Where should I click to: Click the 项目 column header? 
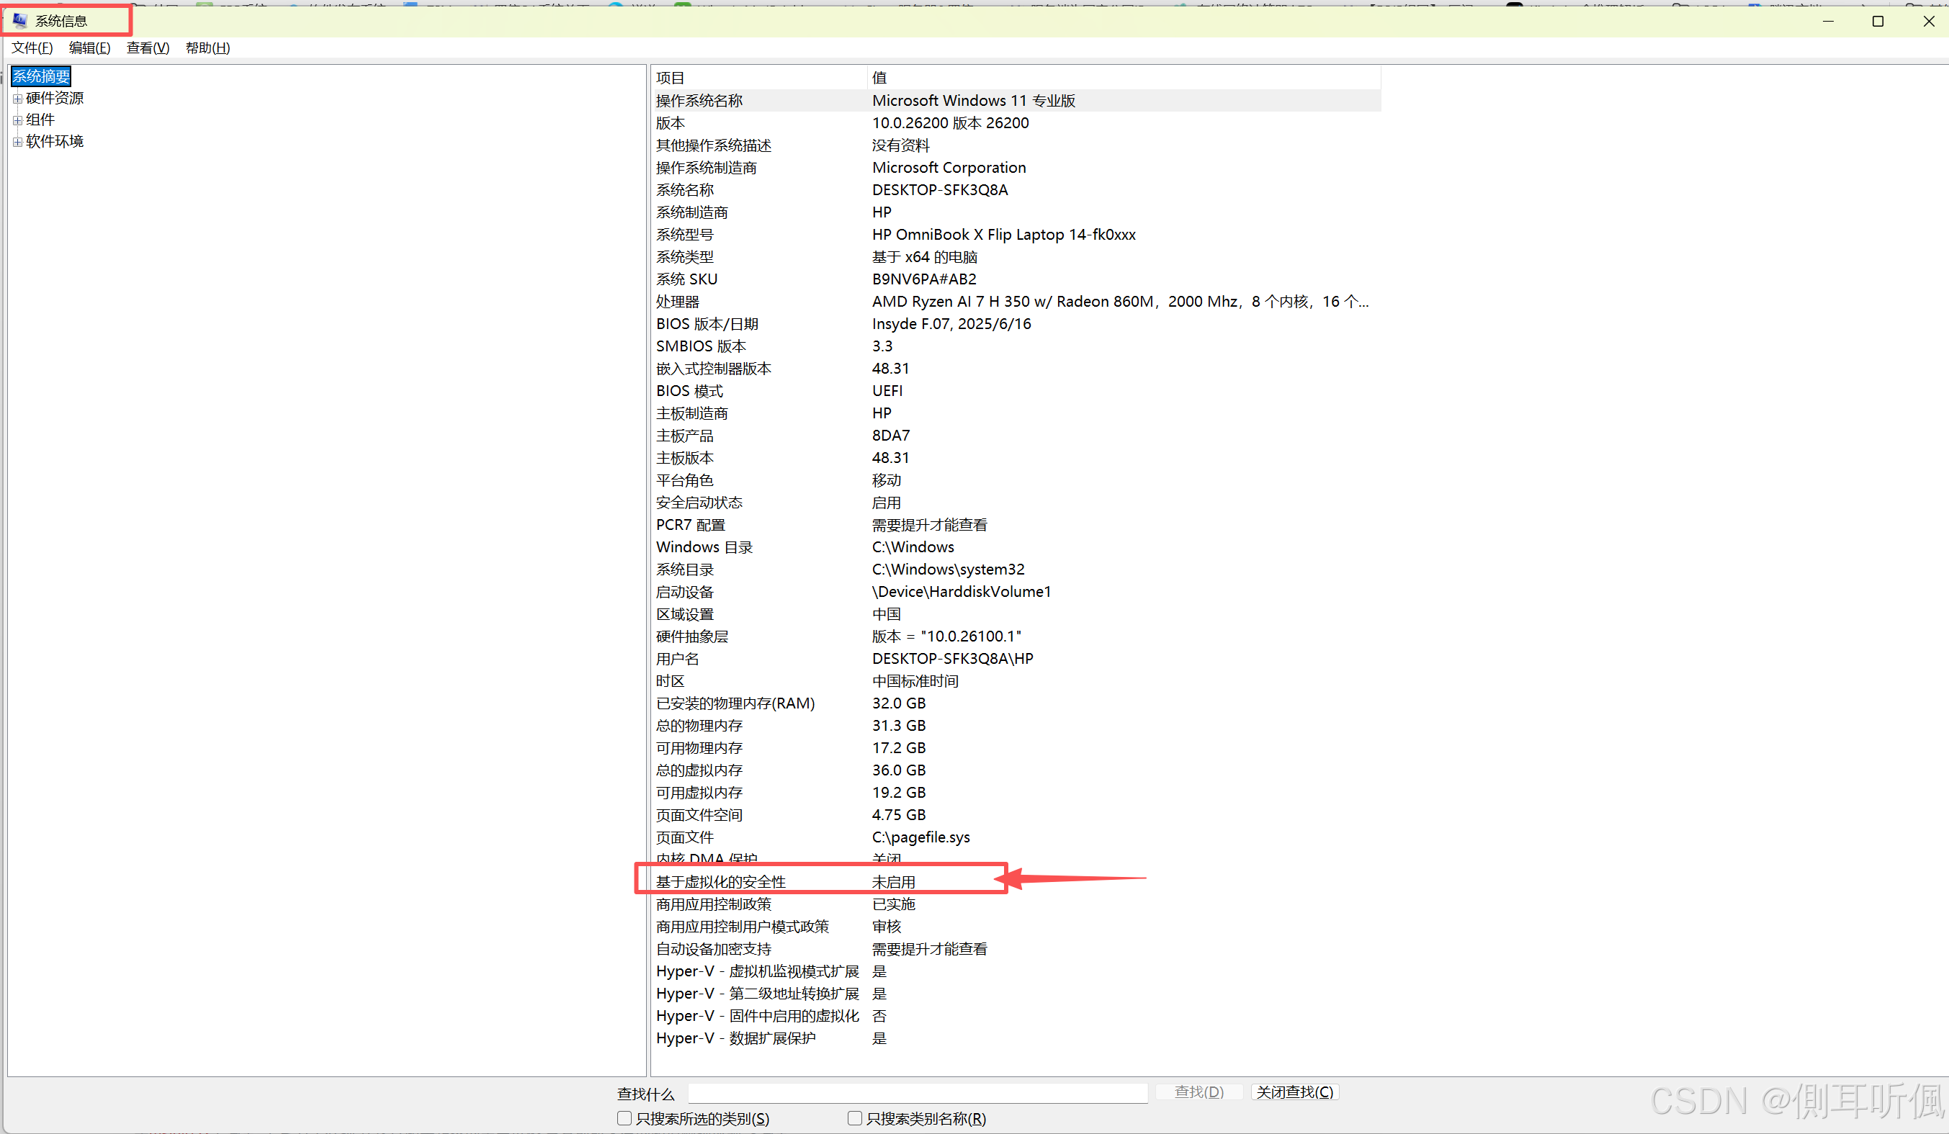(x=758, y=77)
